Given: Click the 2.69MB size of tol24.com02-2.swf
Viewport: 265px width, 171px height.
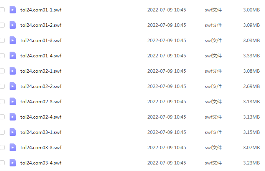Looking at the screenshot, I should 251,86.
